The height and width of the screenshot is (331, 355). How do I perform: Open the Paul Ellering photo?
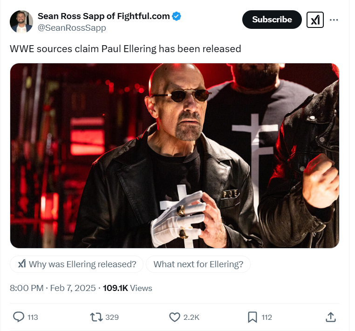tap(175, 155)
